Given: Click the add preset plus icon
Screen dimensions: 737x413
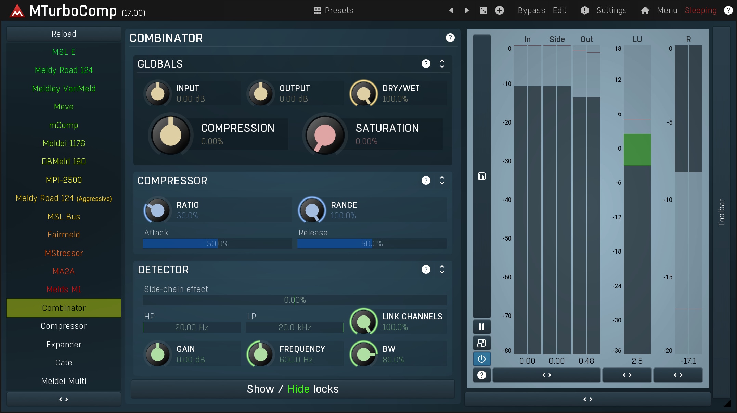Looking at the screenshot, I should (499, 10).
